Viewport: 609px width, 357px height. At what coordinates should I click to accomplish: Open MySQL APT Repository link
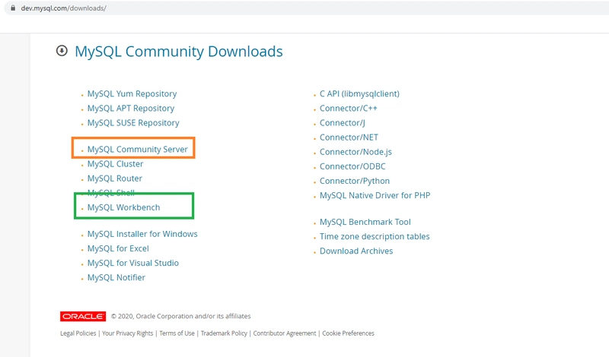(130, 108)
